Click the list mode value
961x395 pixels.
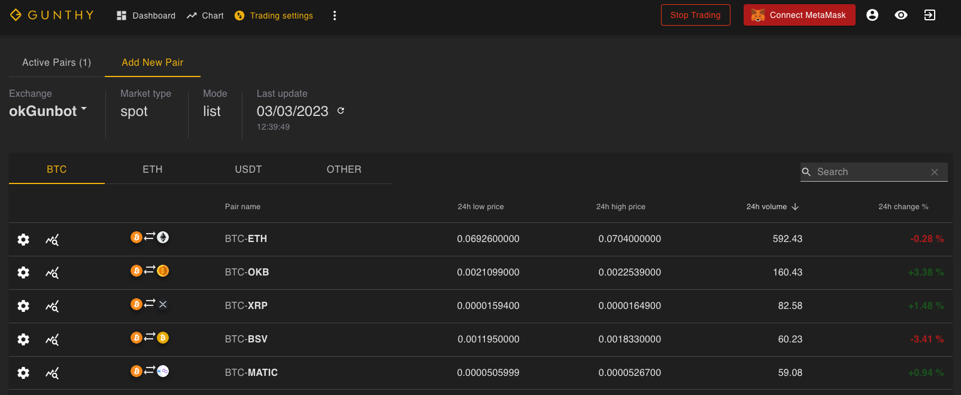(212, 111)
